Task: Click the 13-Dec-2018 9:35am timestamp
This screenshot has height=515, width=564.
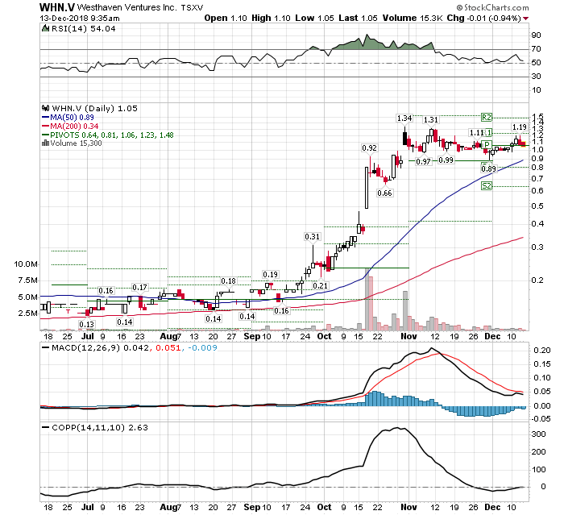Action: point(80,19)
